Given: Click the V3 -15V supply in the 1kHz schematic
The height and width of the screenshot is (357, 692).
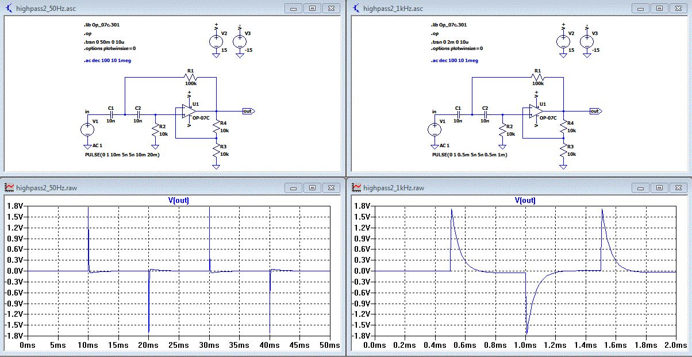Looking at the screenshot, I should (x=586, y=41).
